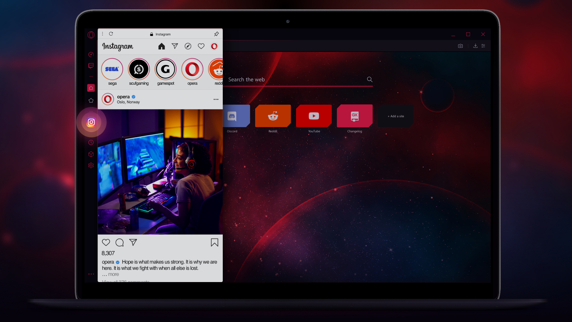This screenshot has width=572, height=322.
Task: Click the Discord speed dial icon
Action: coord(233,116)
